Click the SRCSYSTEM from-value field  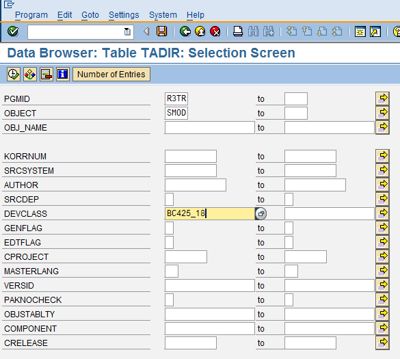pyautogui.click(x=191, y=171)
